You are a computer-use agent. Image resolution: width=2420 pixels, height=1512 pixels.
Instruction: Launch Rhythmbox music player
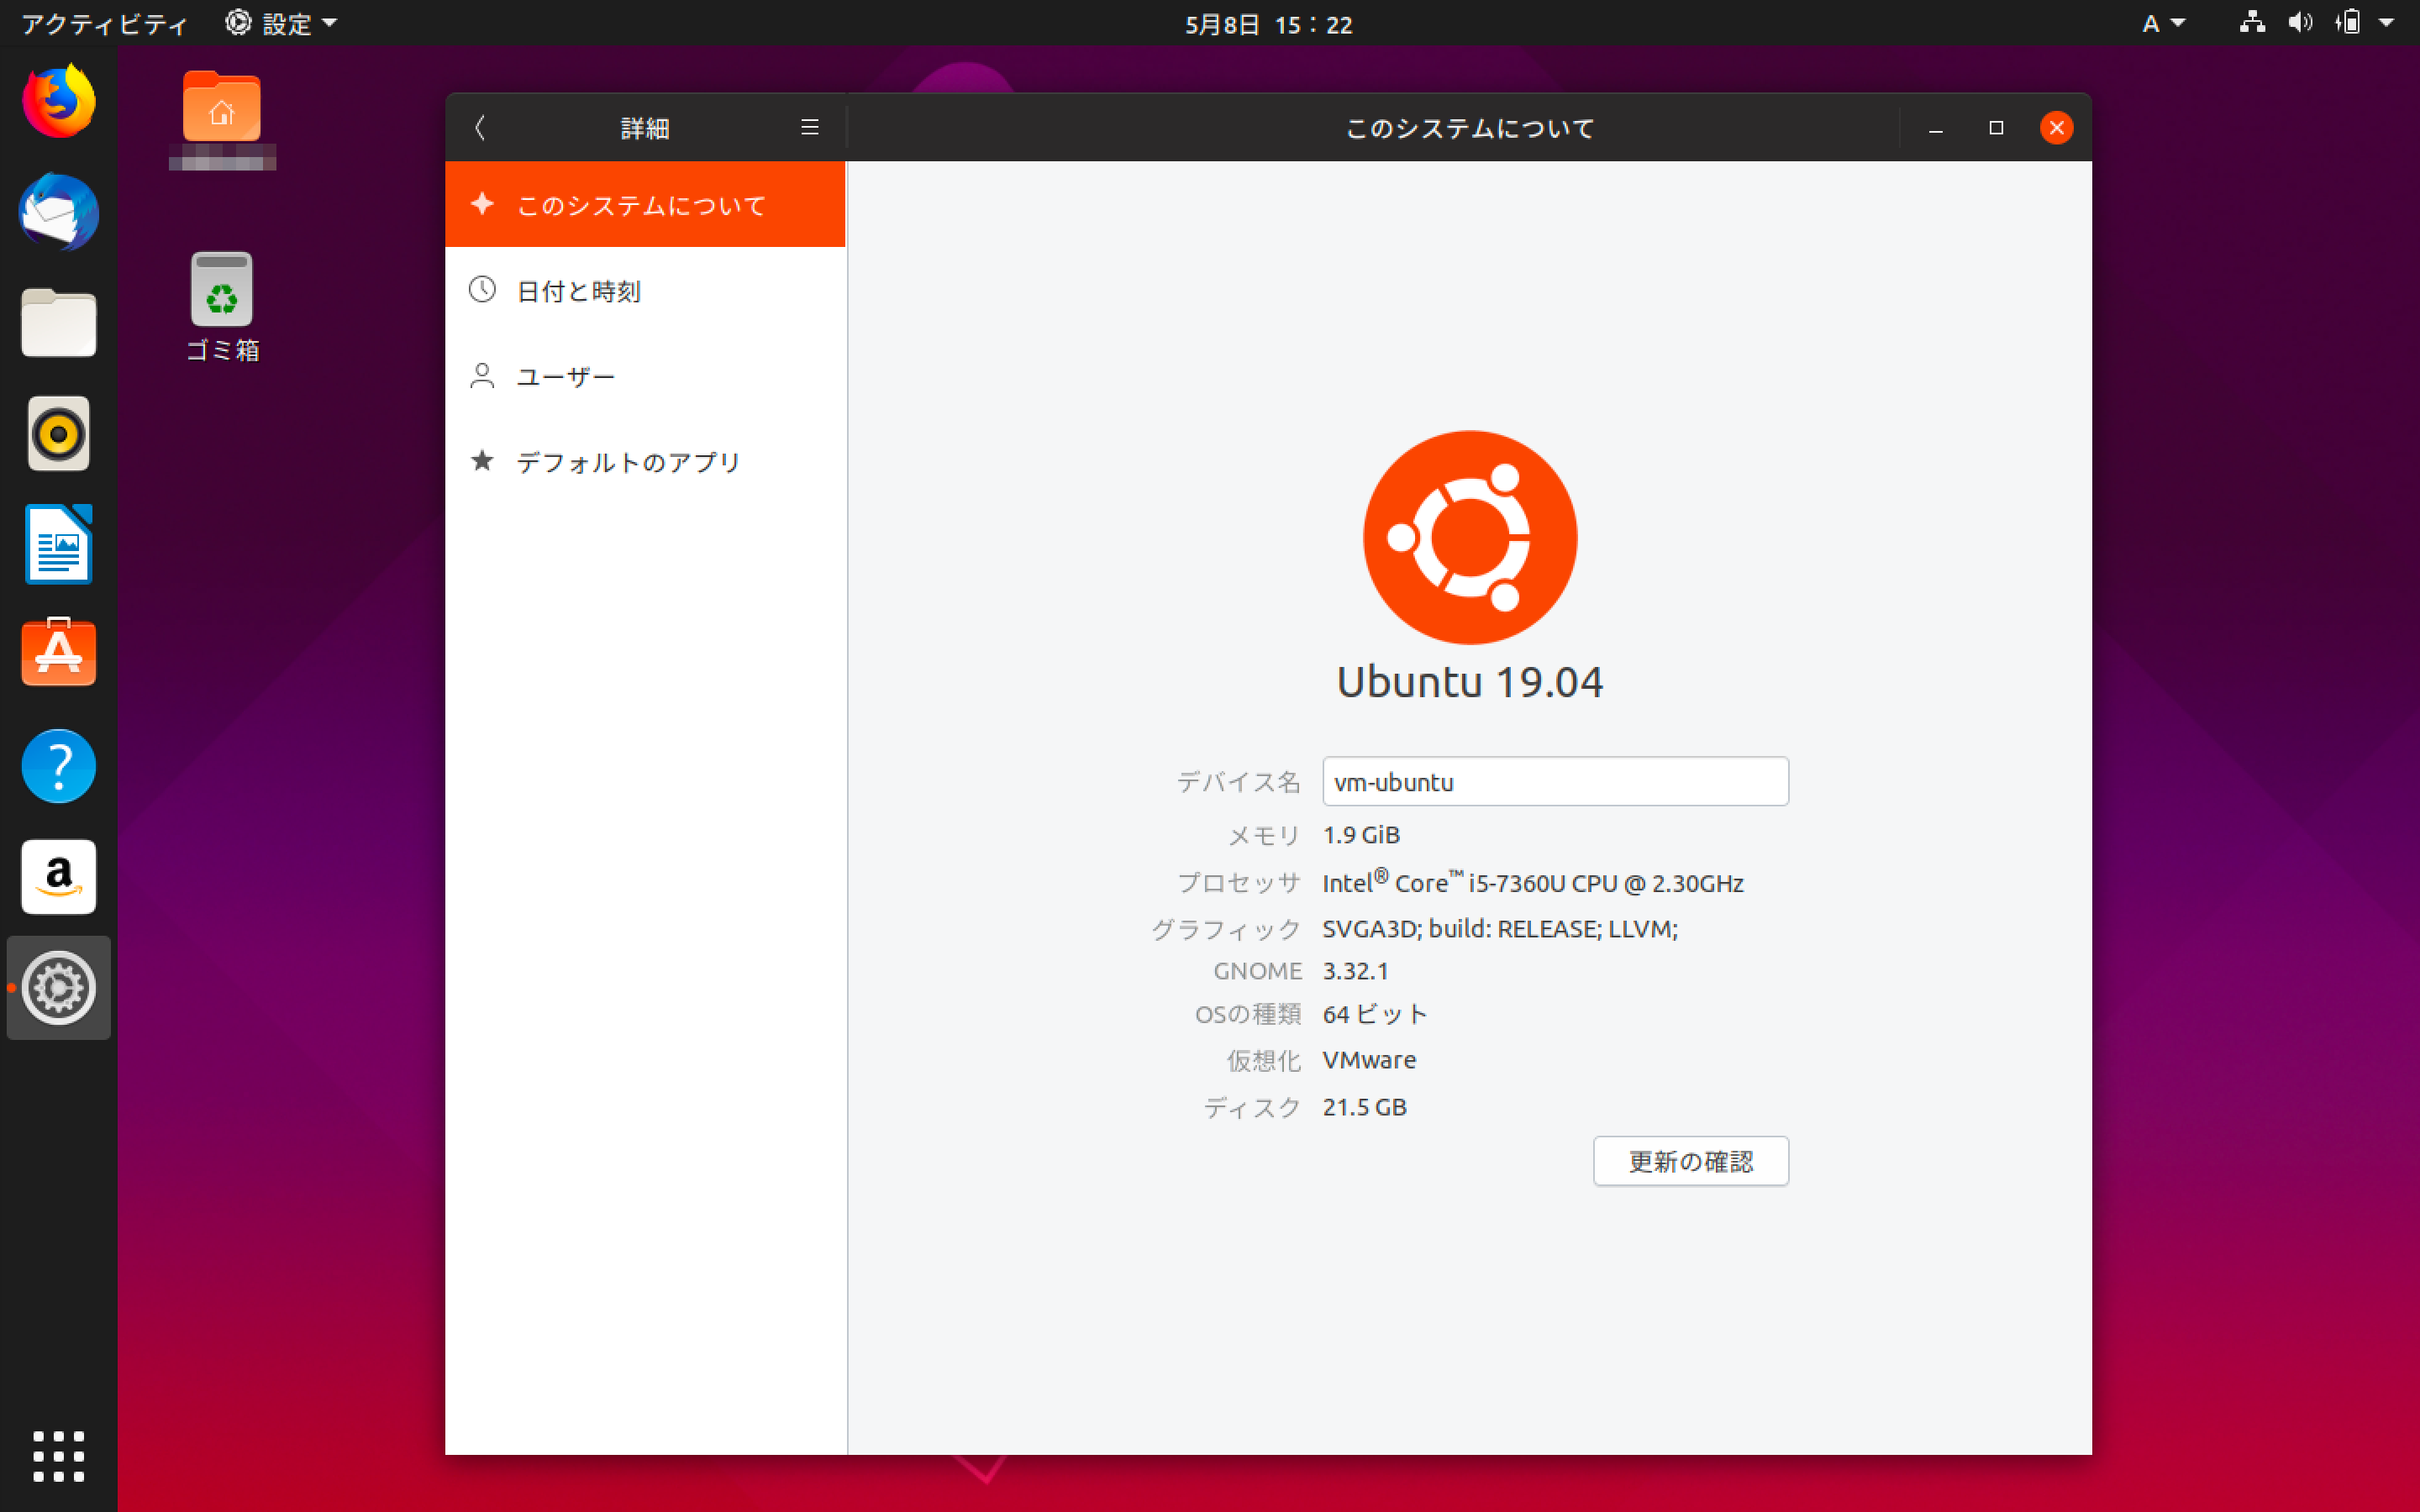[59, 434]
